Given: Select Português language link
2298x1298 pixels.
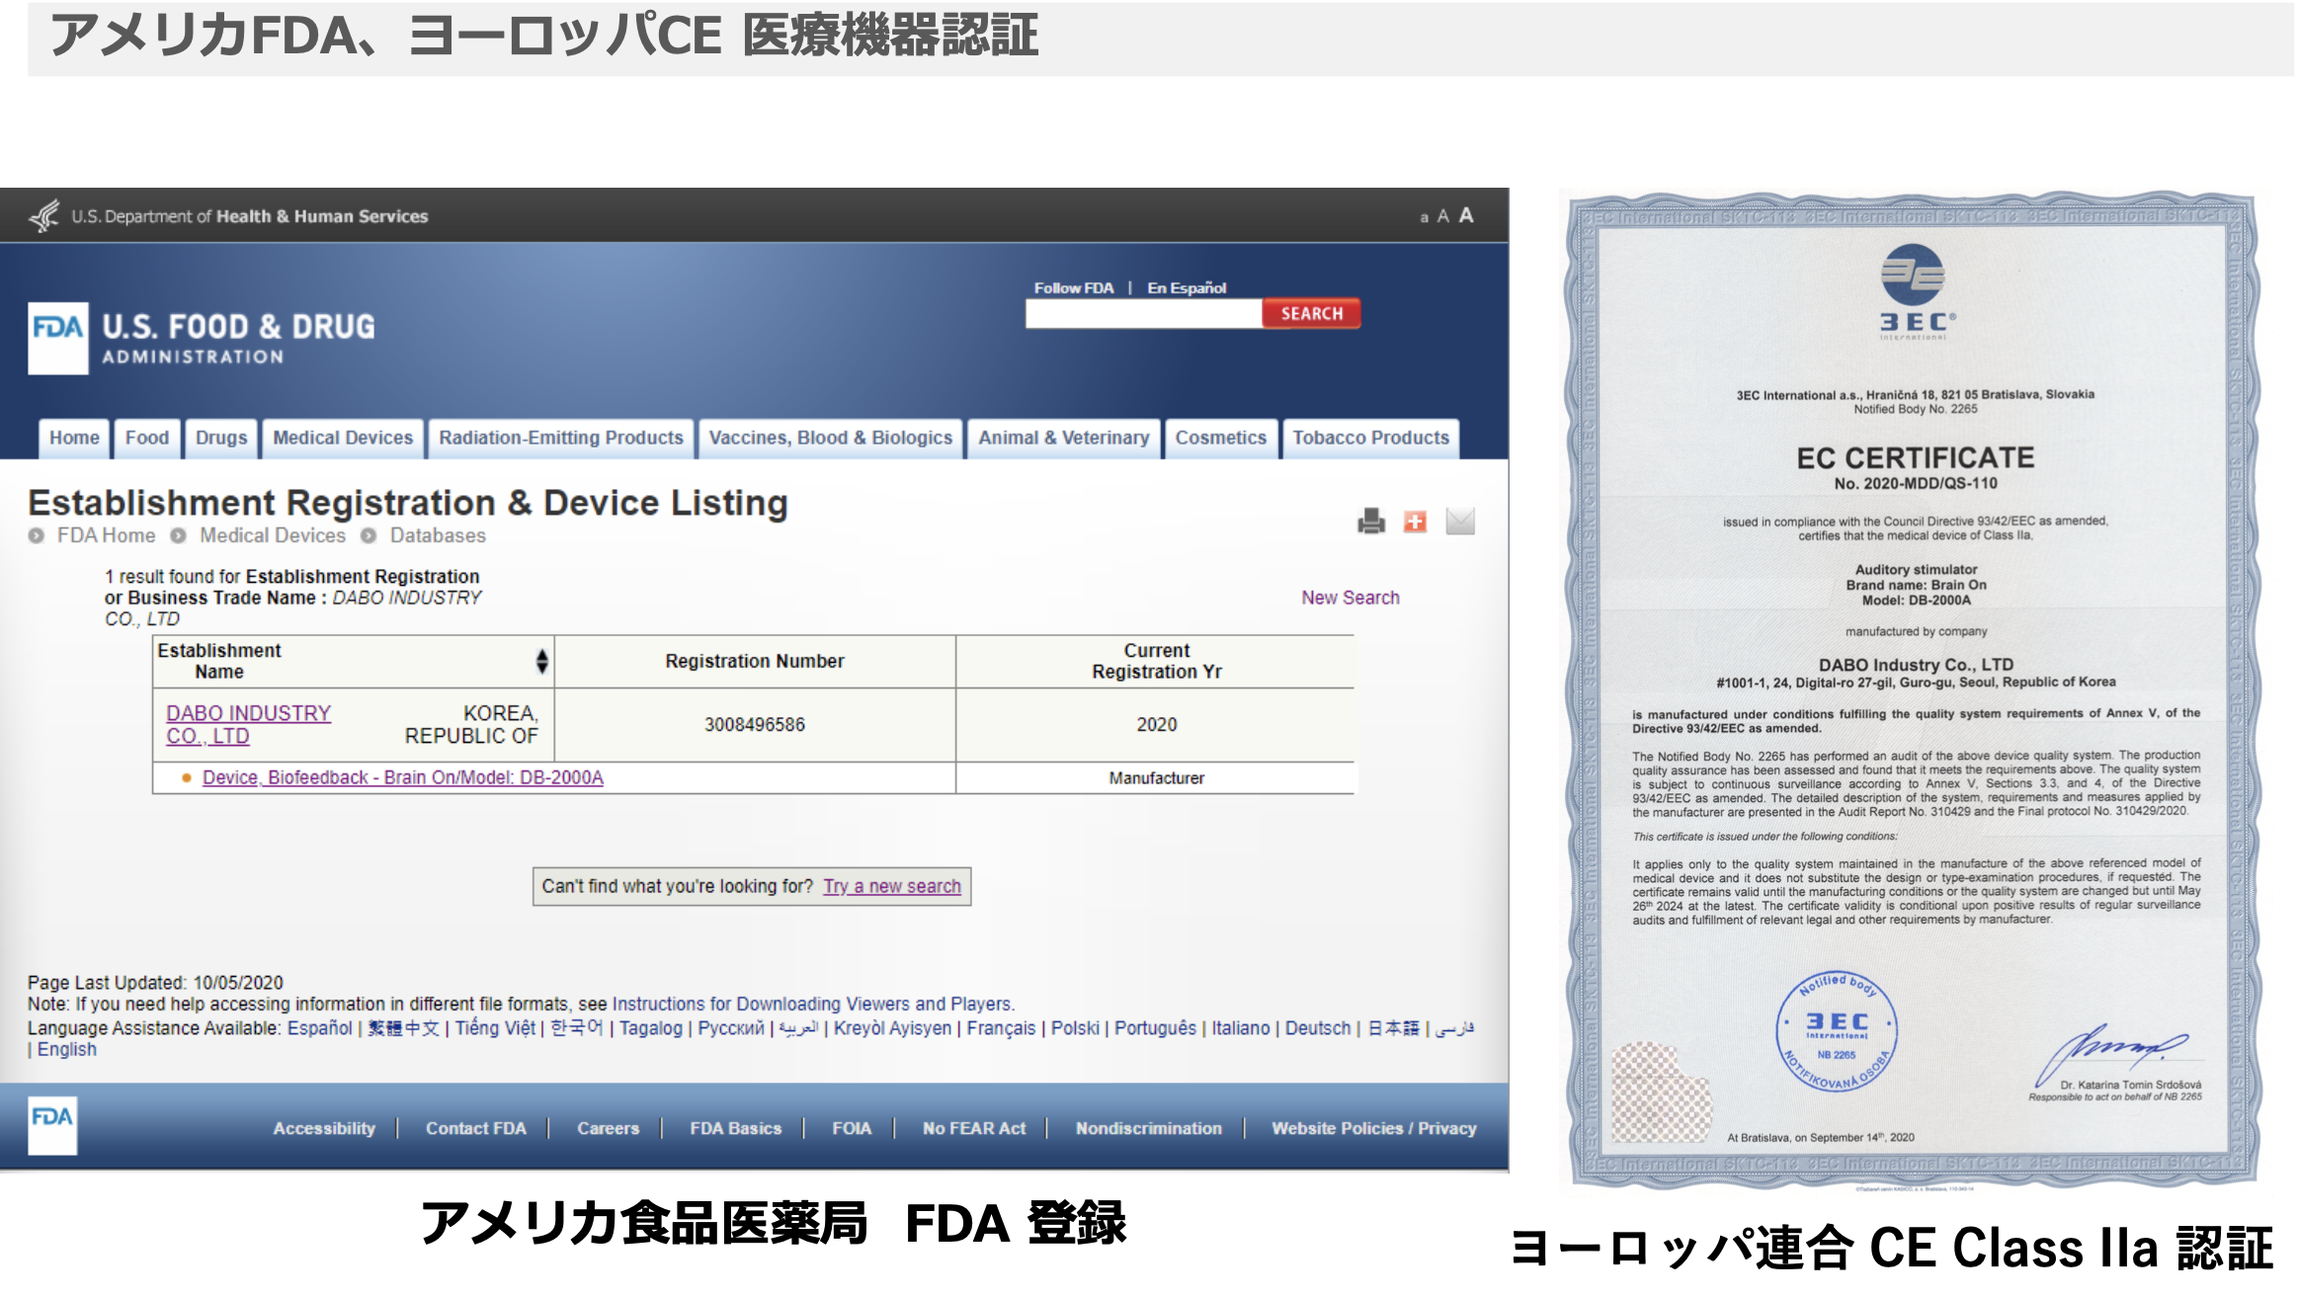Looking at the screenshot, I should (1155, 1028).
